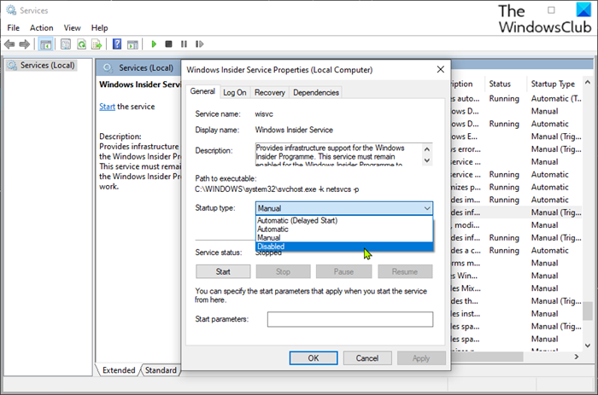Click the services list vertical scrollbar thumb
The image size is (598, 395).
point(588,310)
